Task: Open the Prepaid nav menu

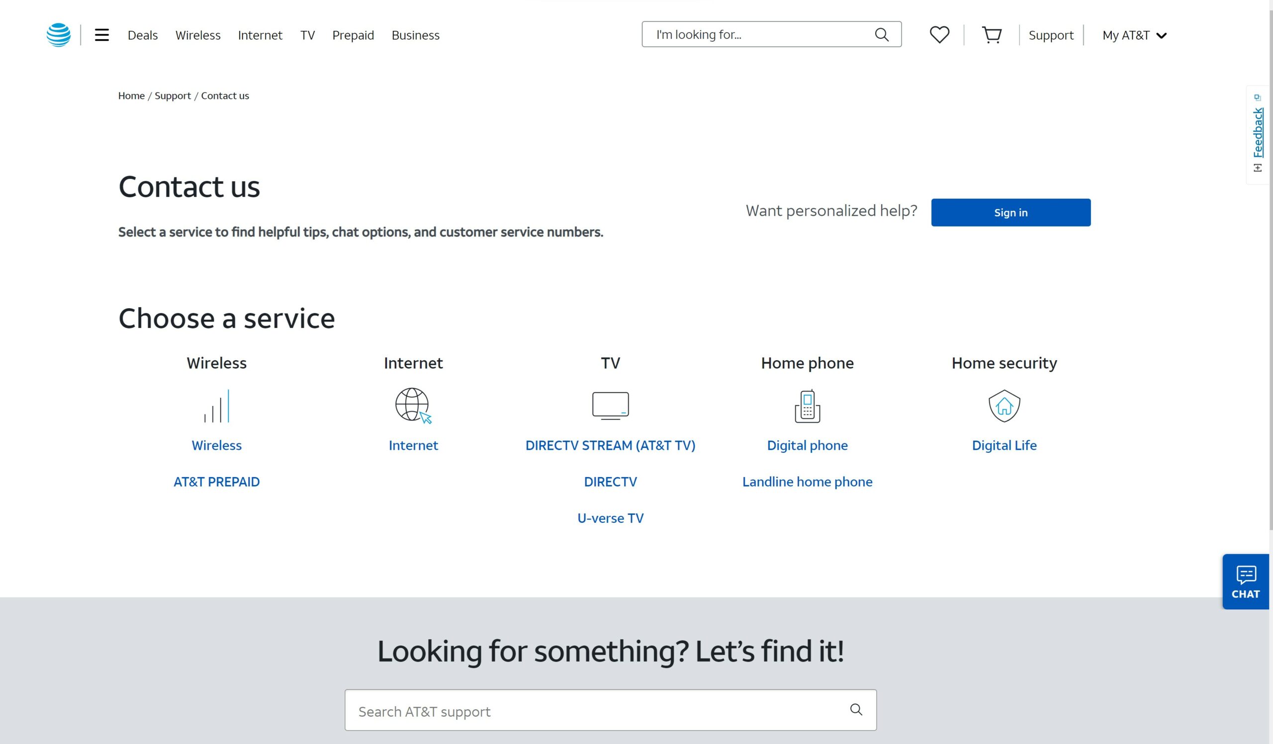Action: (x=353, y=35)
